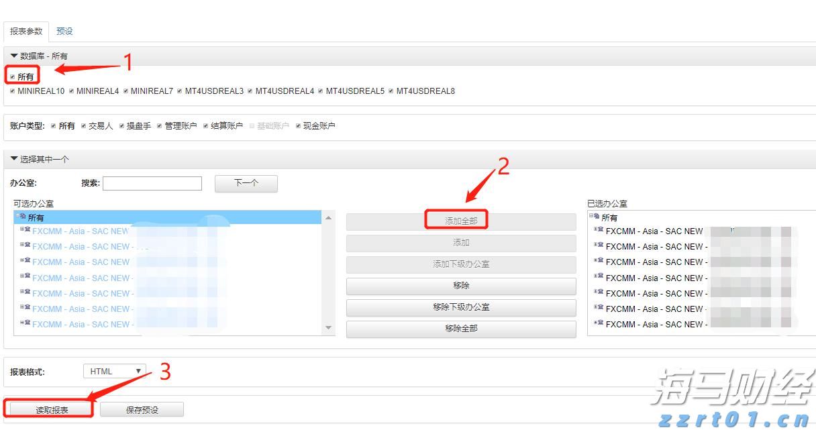This screenshot has width=816, height=430.
Task: Click the 读取报表 button
Action: pos(52,409)
